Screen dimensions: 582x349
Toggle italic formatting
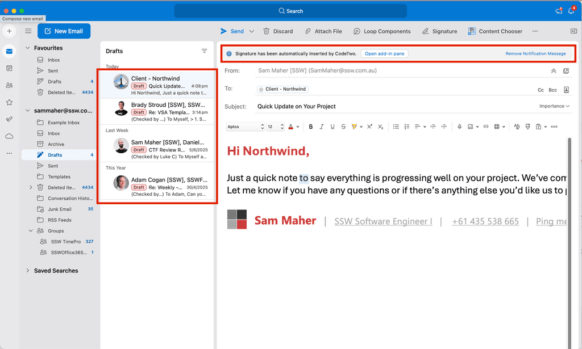tap(322, 127)
